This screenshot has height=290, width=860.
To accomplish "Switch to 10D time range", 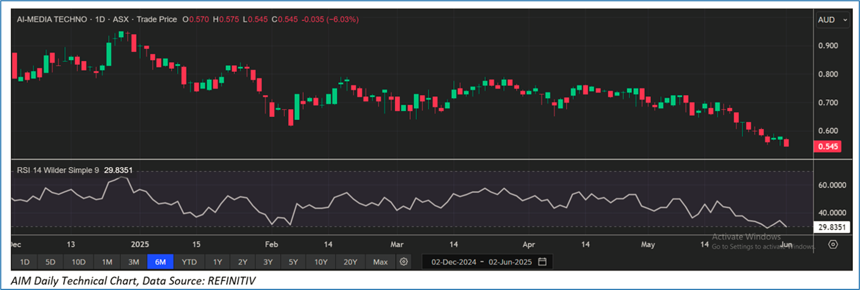I will [79, 262].
